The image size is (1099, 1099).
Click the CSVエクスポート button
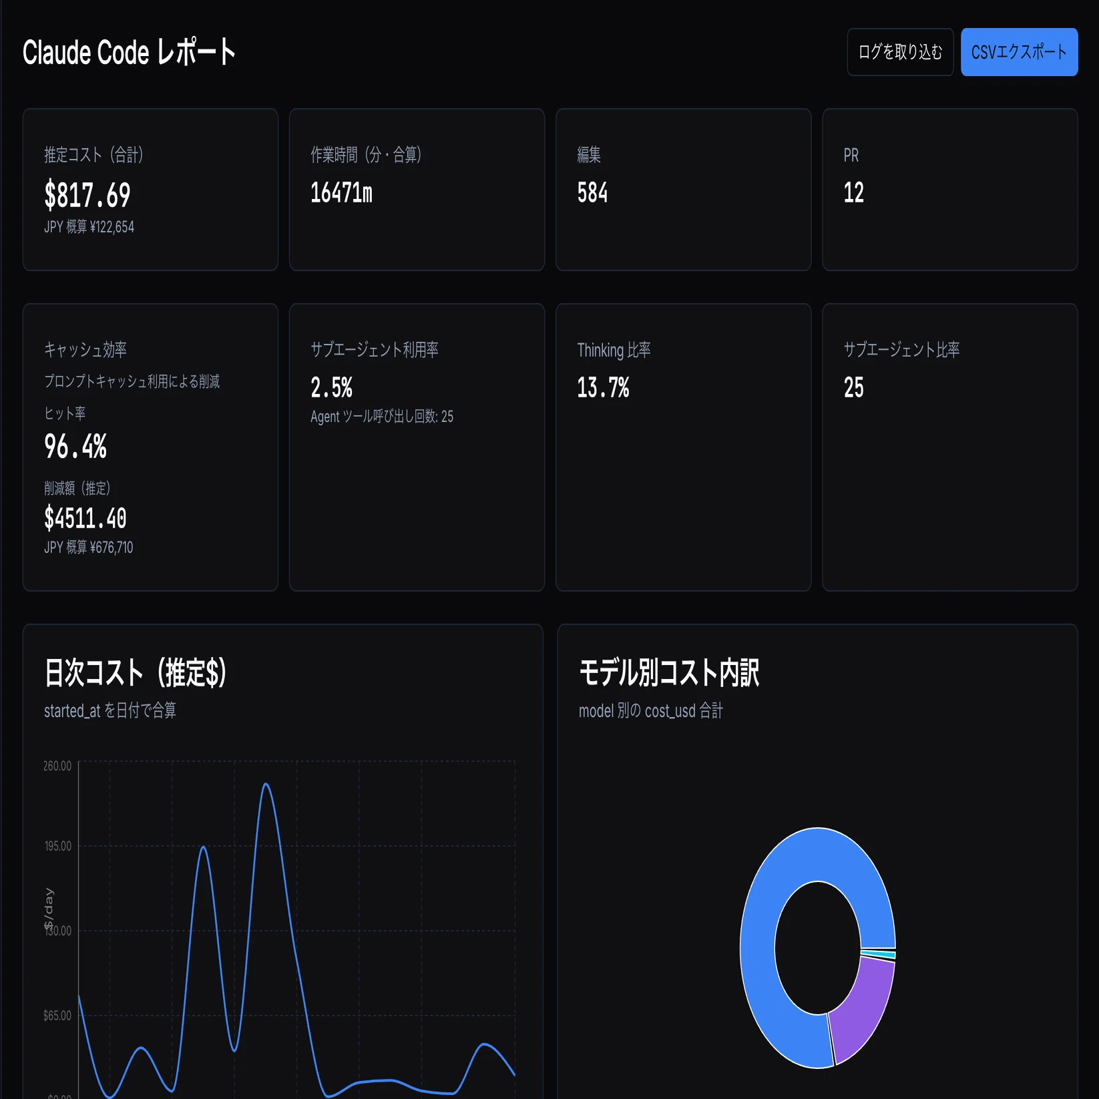pos(1019,52)
